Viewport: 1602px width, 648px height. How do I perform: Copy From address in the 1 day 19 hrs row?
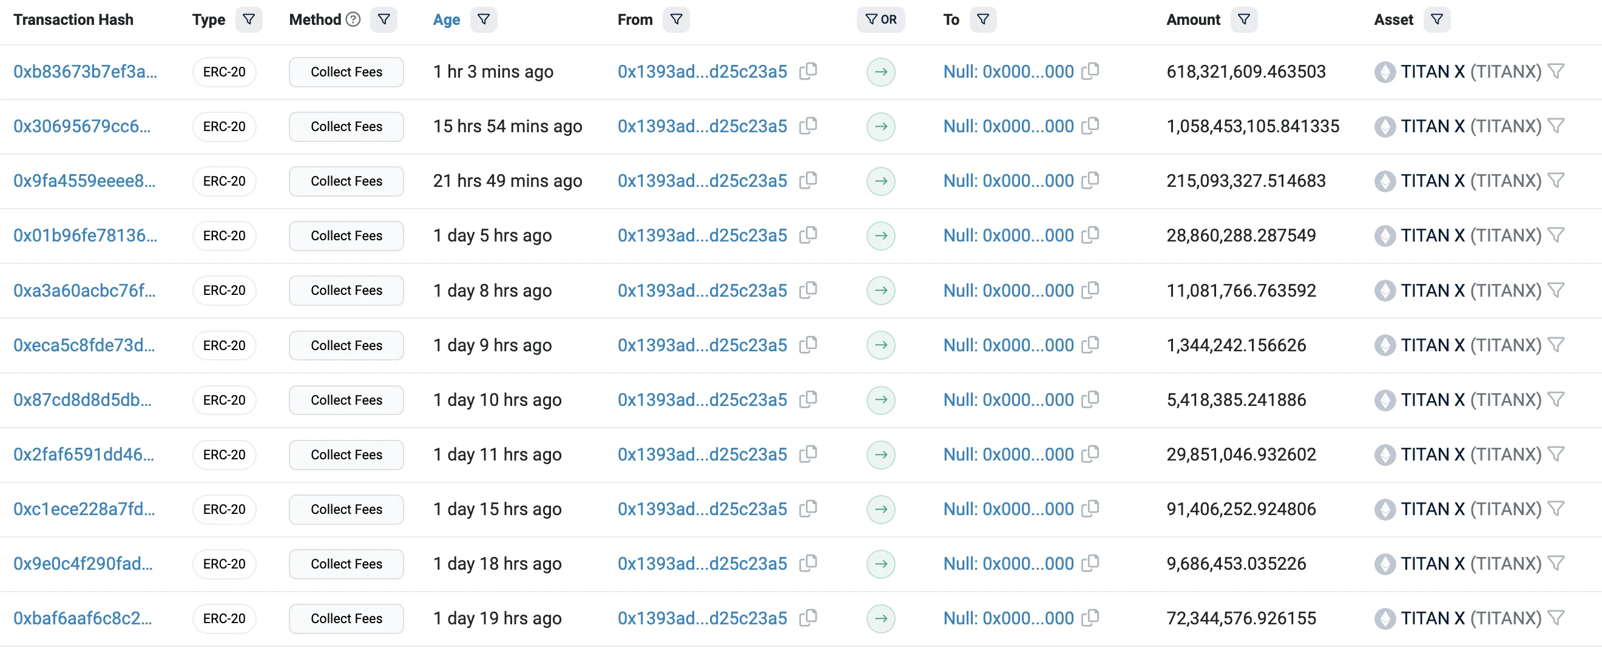[x=808, y=618]
